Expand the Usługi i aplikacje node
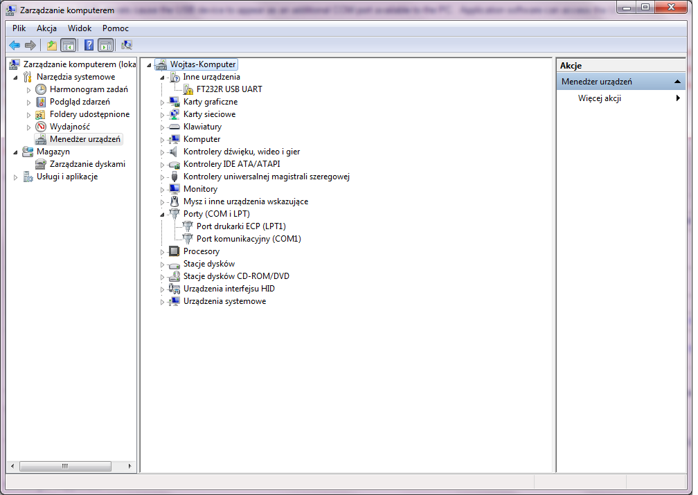698x495 pixels. [x=15, y=177]
